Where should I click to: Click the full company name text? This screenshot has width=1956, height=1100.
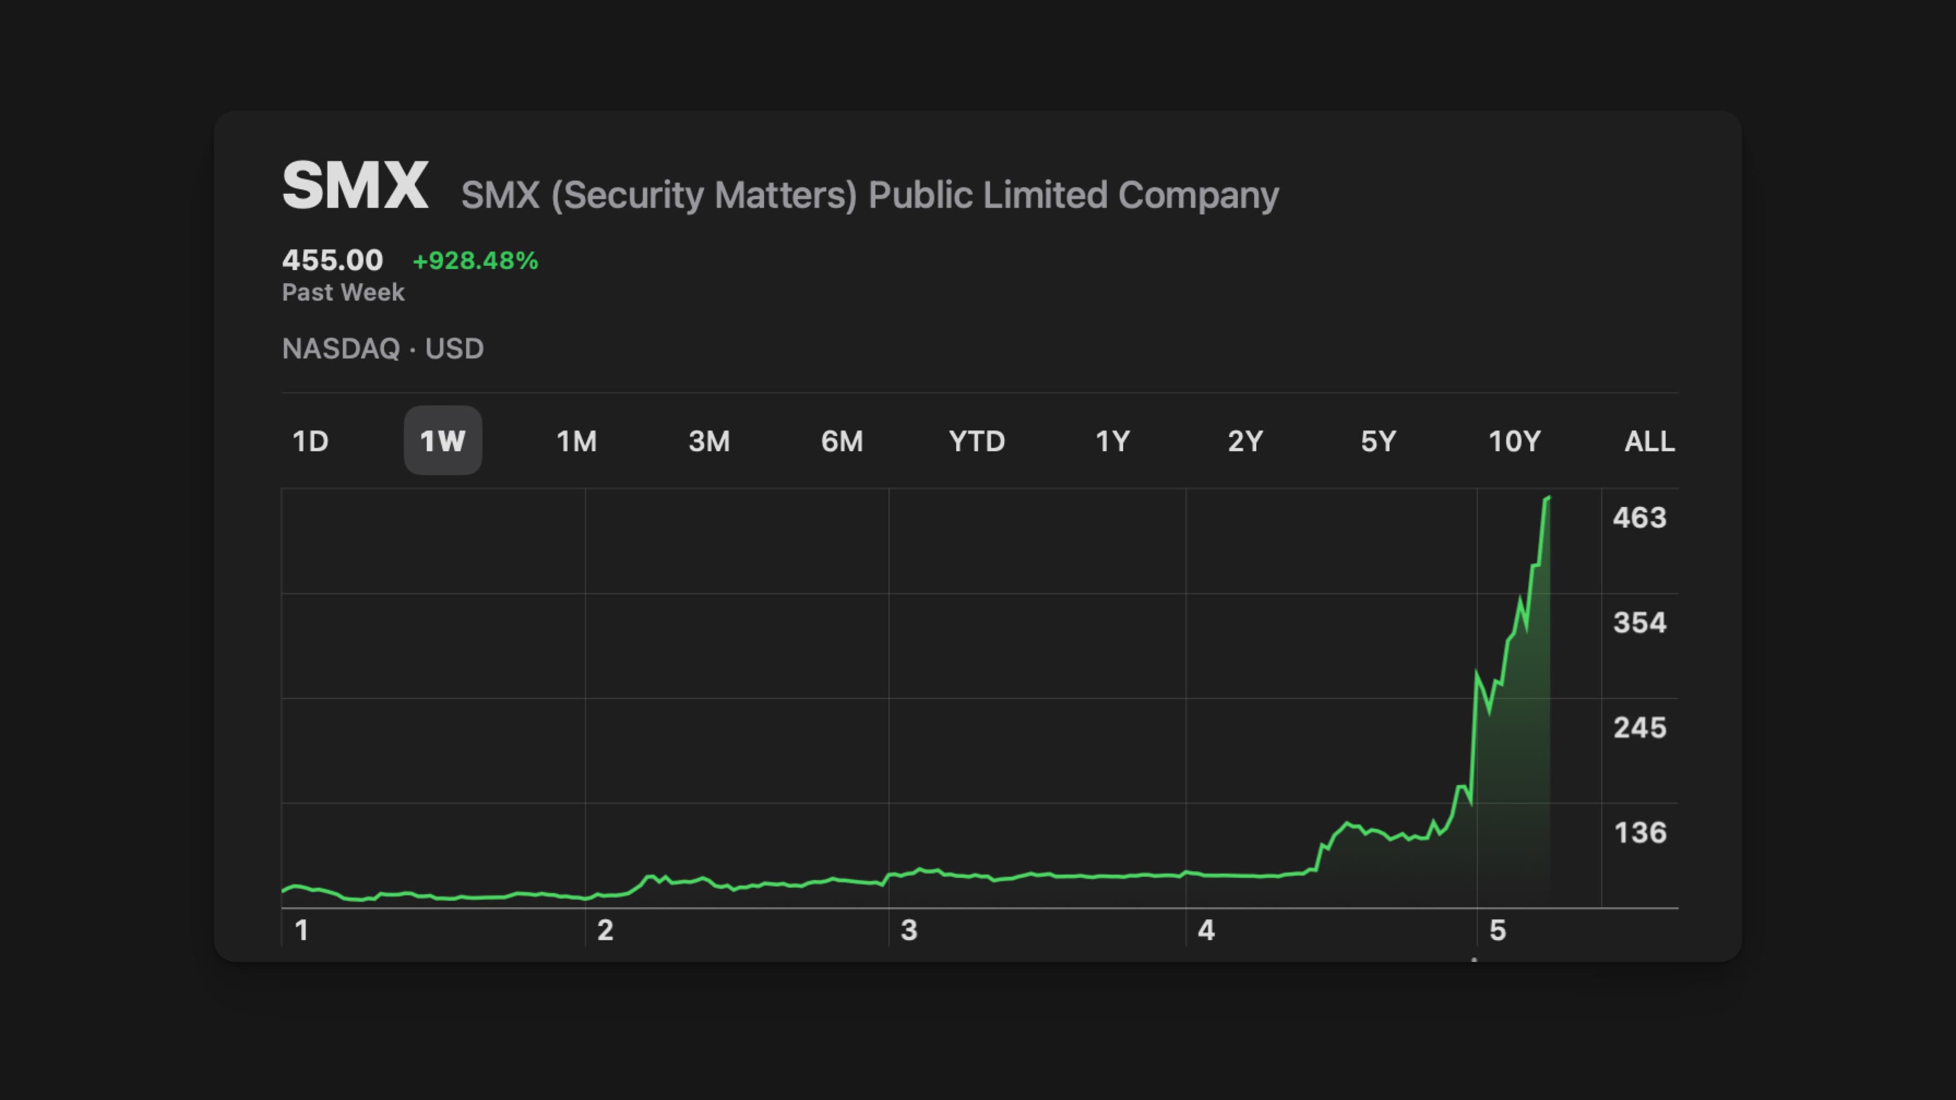click(869, 195)
